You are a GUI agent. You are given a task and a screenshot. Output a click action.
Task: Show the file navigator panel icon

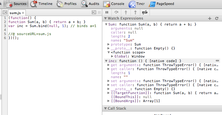coord(5,13)
